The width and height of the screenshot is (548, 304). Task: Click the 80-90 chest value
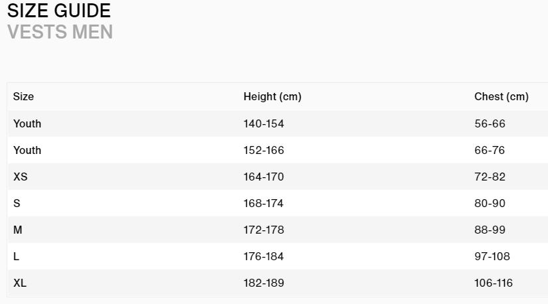click(490, 203)
